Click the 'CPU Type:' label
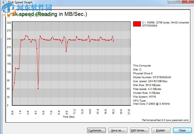Screen dimensions: 194x134 [x=140, y=100]
